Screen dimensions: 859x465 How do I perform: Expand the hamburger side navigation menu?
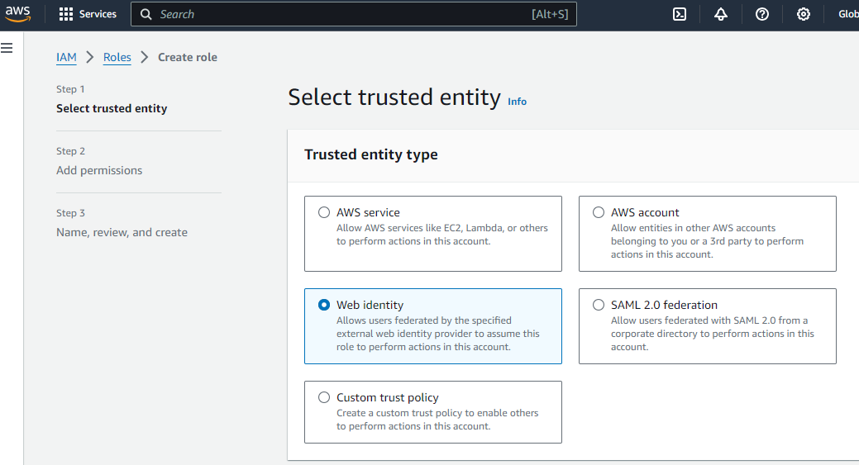pos(7,49)
